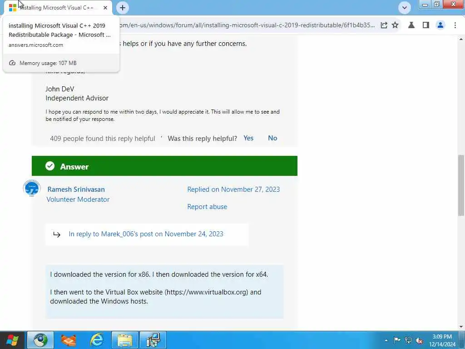Mark John DeV reply not helpful with No

point(272,138)
